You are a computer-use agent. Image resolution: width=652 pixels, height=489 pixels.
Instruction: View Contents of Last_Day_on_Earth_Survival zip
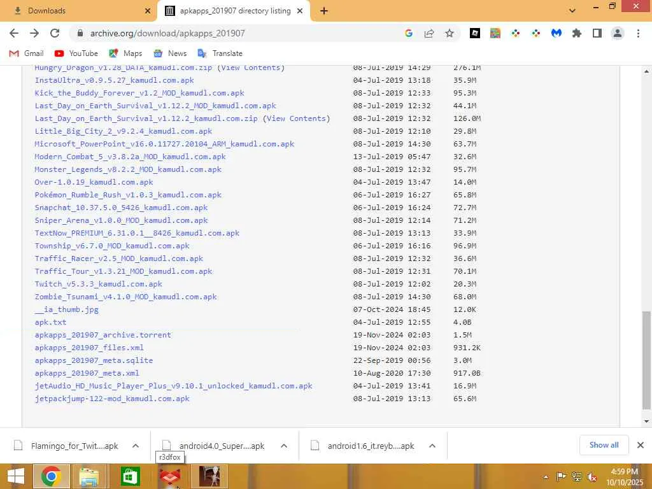coord(297,118)
